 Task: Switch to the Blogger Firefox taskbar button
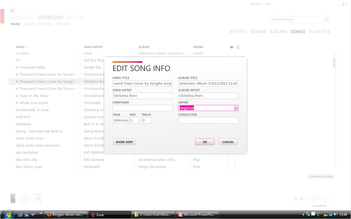(x=66, y=215)
